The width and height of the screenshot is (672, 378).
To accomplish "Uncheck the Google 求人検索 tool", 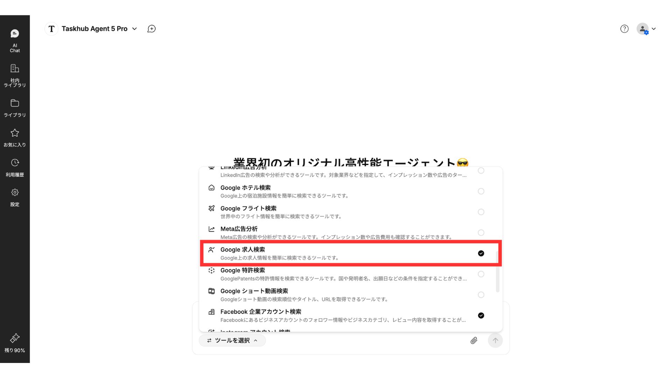I will pos(481,253).
